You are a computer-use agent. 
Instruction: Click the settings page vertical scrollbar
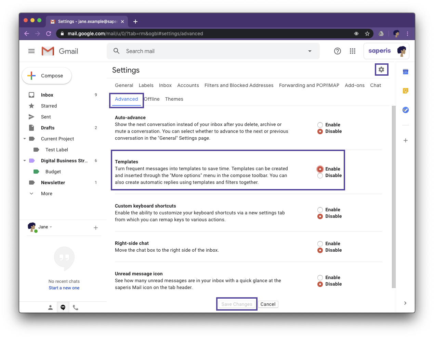click(x=394, y=197)
